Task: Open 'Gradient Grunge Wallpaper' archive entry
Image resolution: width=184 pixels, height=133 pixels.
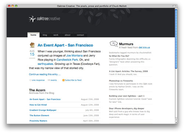Action: [43, 110]
